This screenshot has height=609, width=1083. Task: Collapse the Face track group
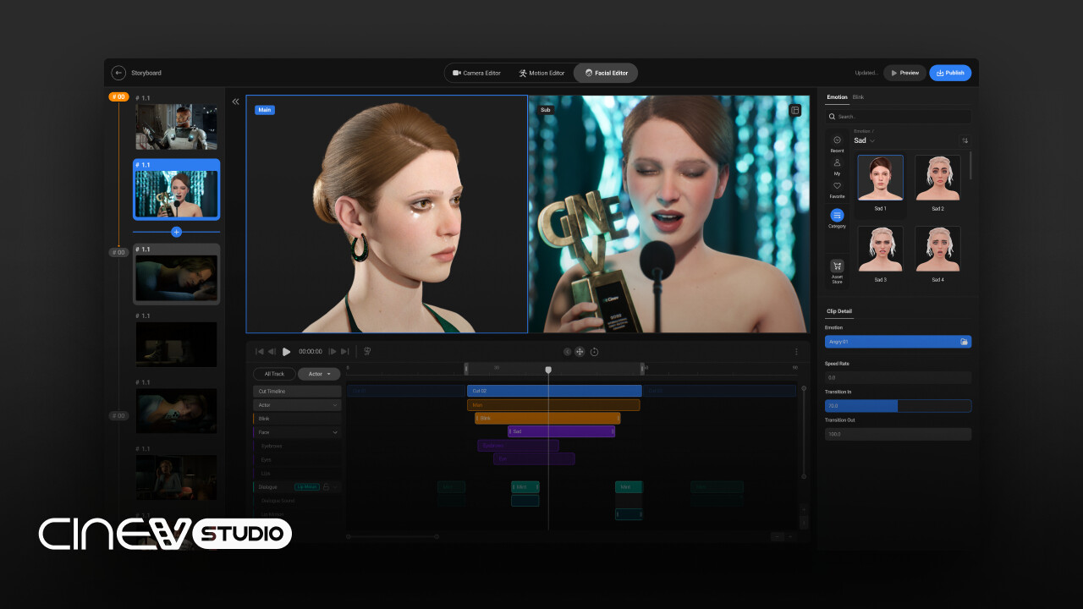click(x=335, y=432)
